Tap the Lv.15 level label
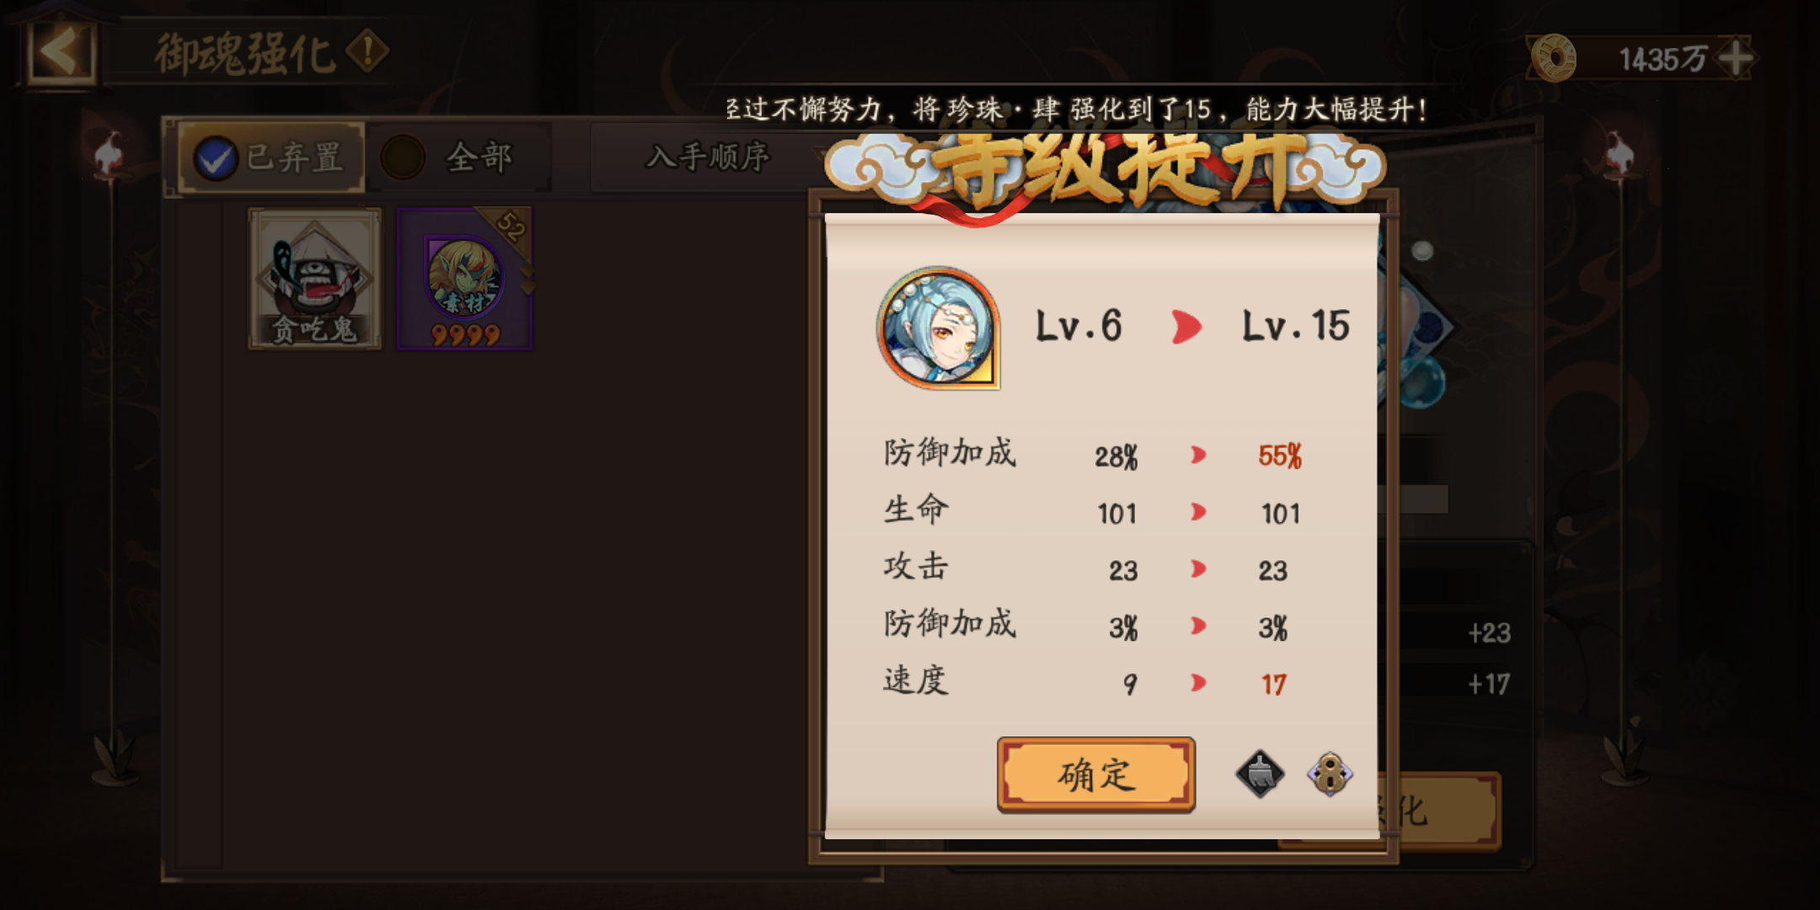 pos(1296,327)
